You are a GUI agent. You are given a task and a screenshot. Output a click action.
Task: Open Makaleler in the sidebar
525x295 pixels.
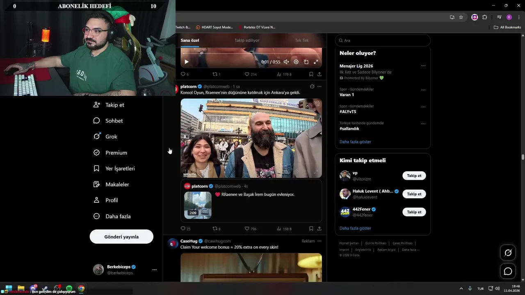[x=111, y=184]
